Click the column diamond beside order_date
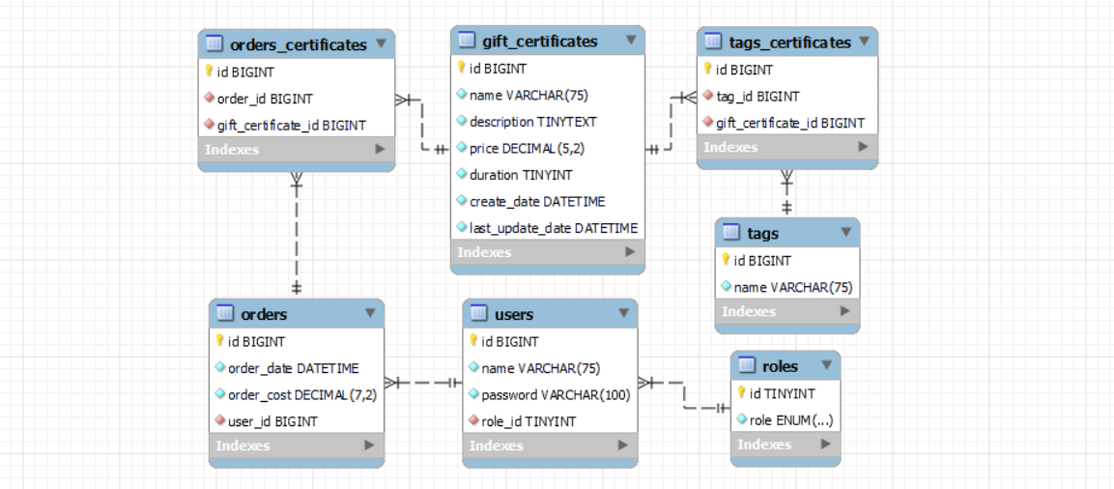Image resolution: width=1114 pixels, height=489 pixels. [x=219, y=367]
